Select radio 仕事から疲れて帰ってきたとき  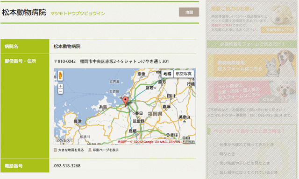(215, 145)
